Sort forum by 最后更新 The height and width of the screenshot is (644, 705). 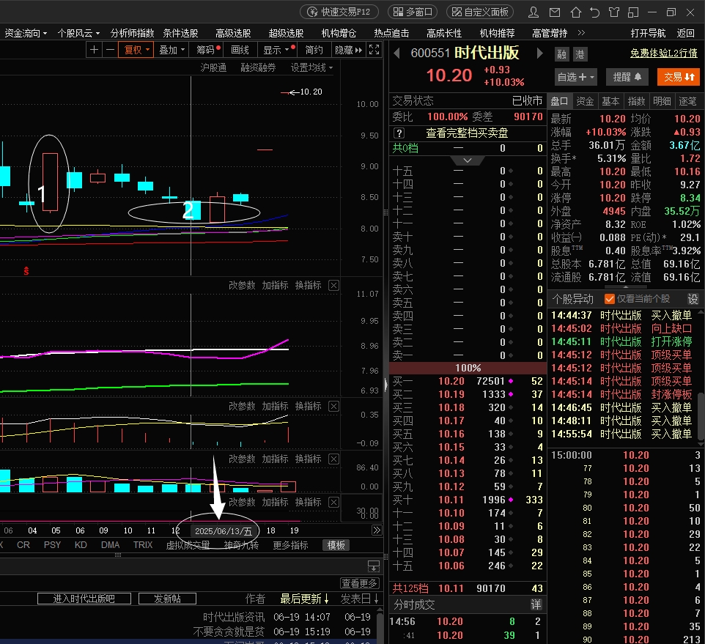pos(304,599)
